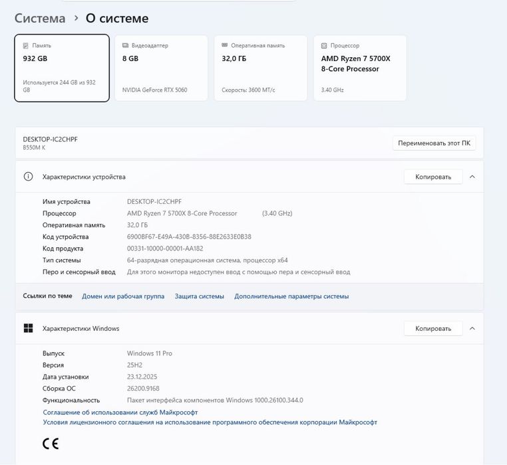Open the Память storage card

(62, 68)
